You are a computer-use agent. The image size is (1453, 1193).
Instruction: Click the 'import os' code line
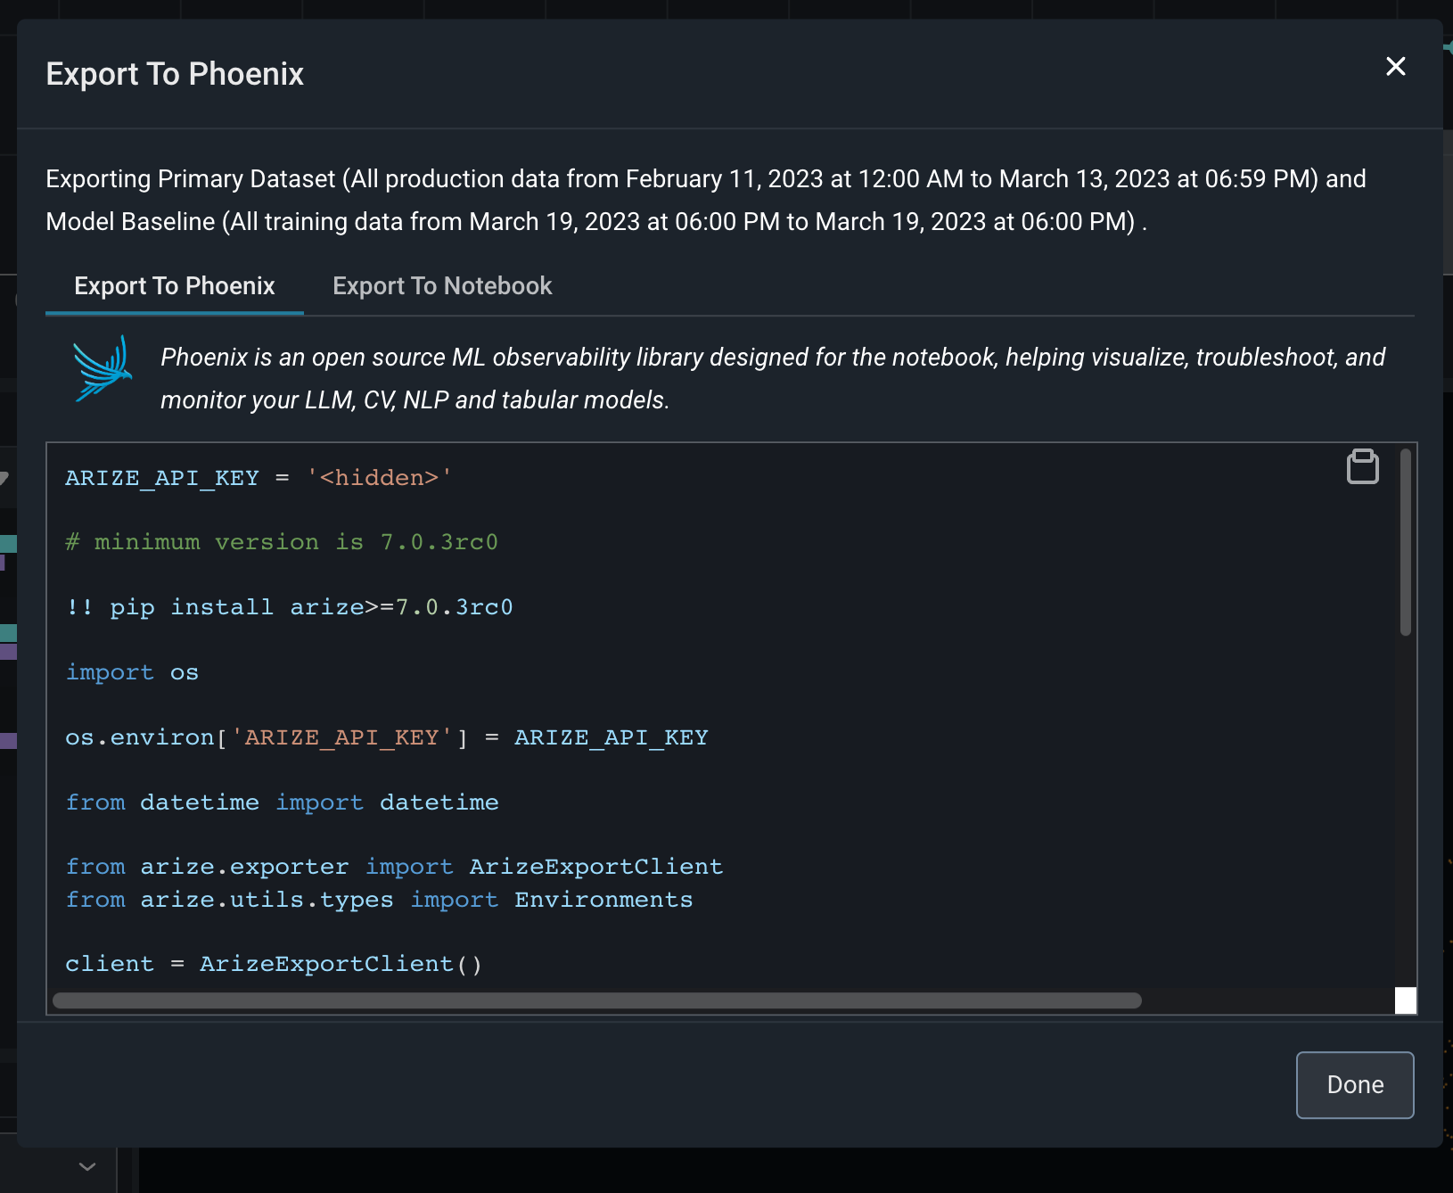(x=132, y=672)
